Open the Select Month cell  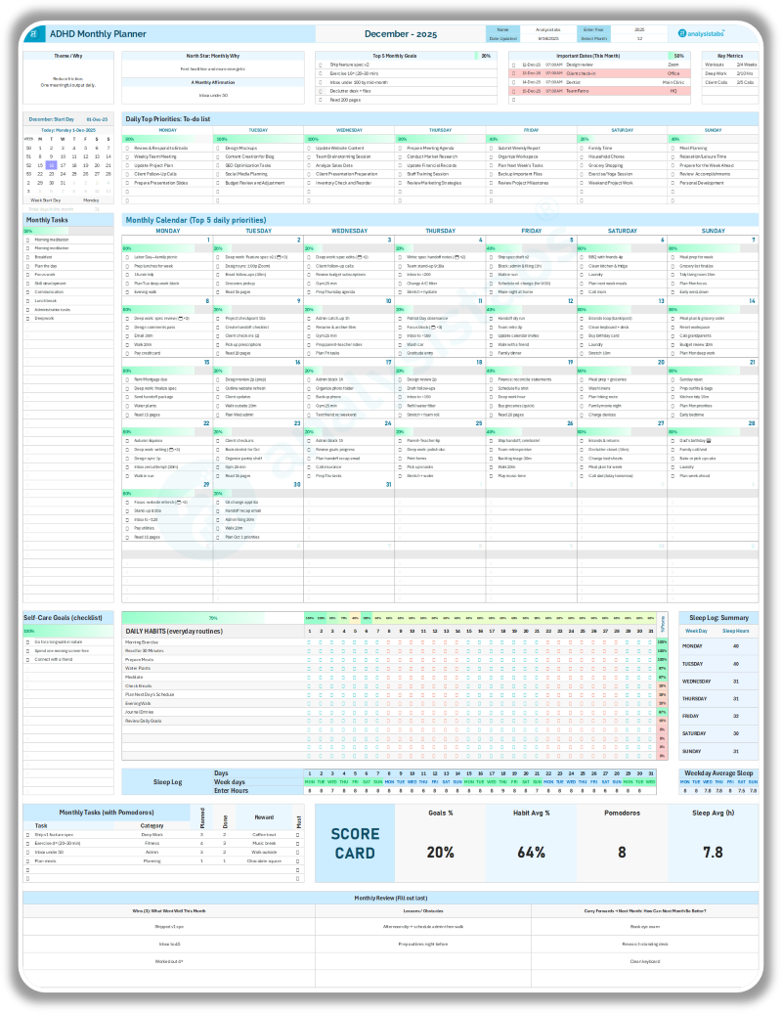[637, 39]
